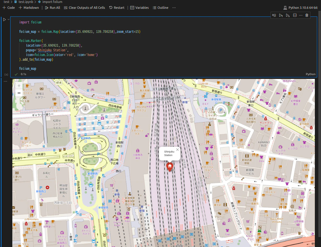Add a new Code cell
This screenshot has height=247, width=321.
pos(9,8)
